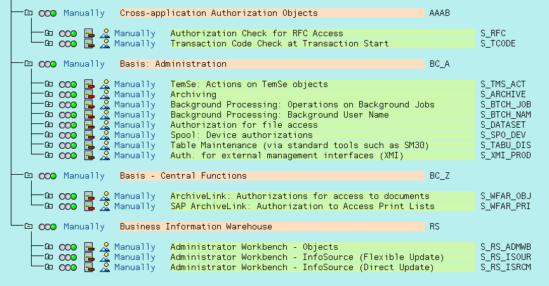This screenshot has height=286, width=549.
Task: Select Background Processing: Background User Name entry
Action: [x=279, y=114]
